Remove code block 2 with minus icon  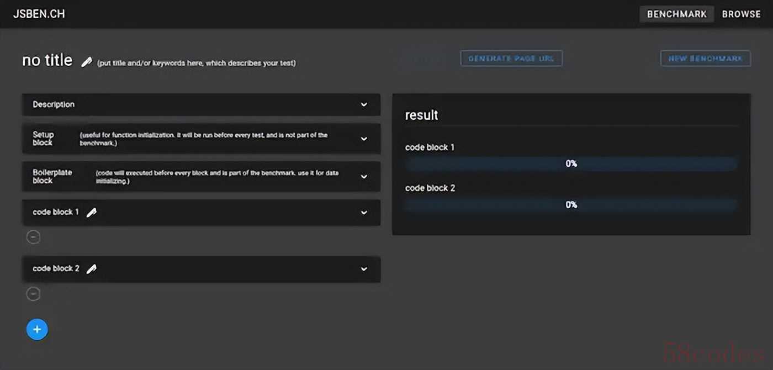pyautogui.click(x=34, y=294)
